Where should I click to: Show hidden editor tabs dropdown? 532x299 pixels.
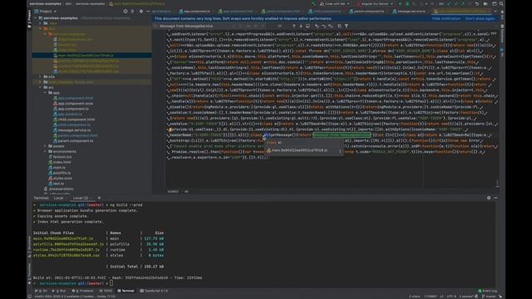pos(495,11)
